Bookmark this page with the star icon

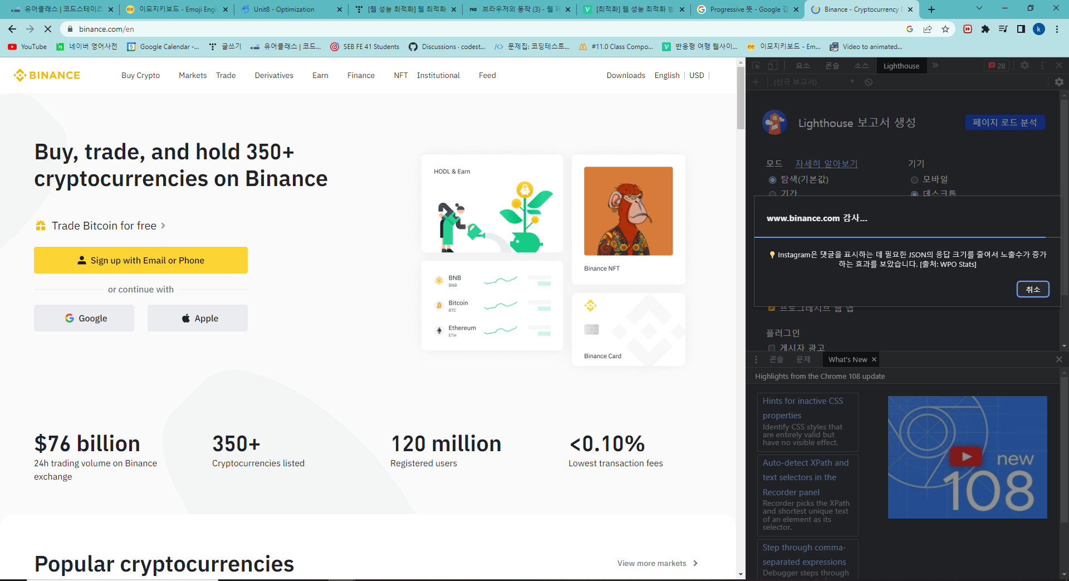[945, 29]
